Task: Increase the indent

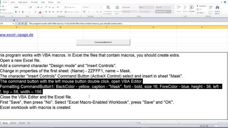Action: (x=61, y=12)
